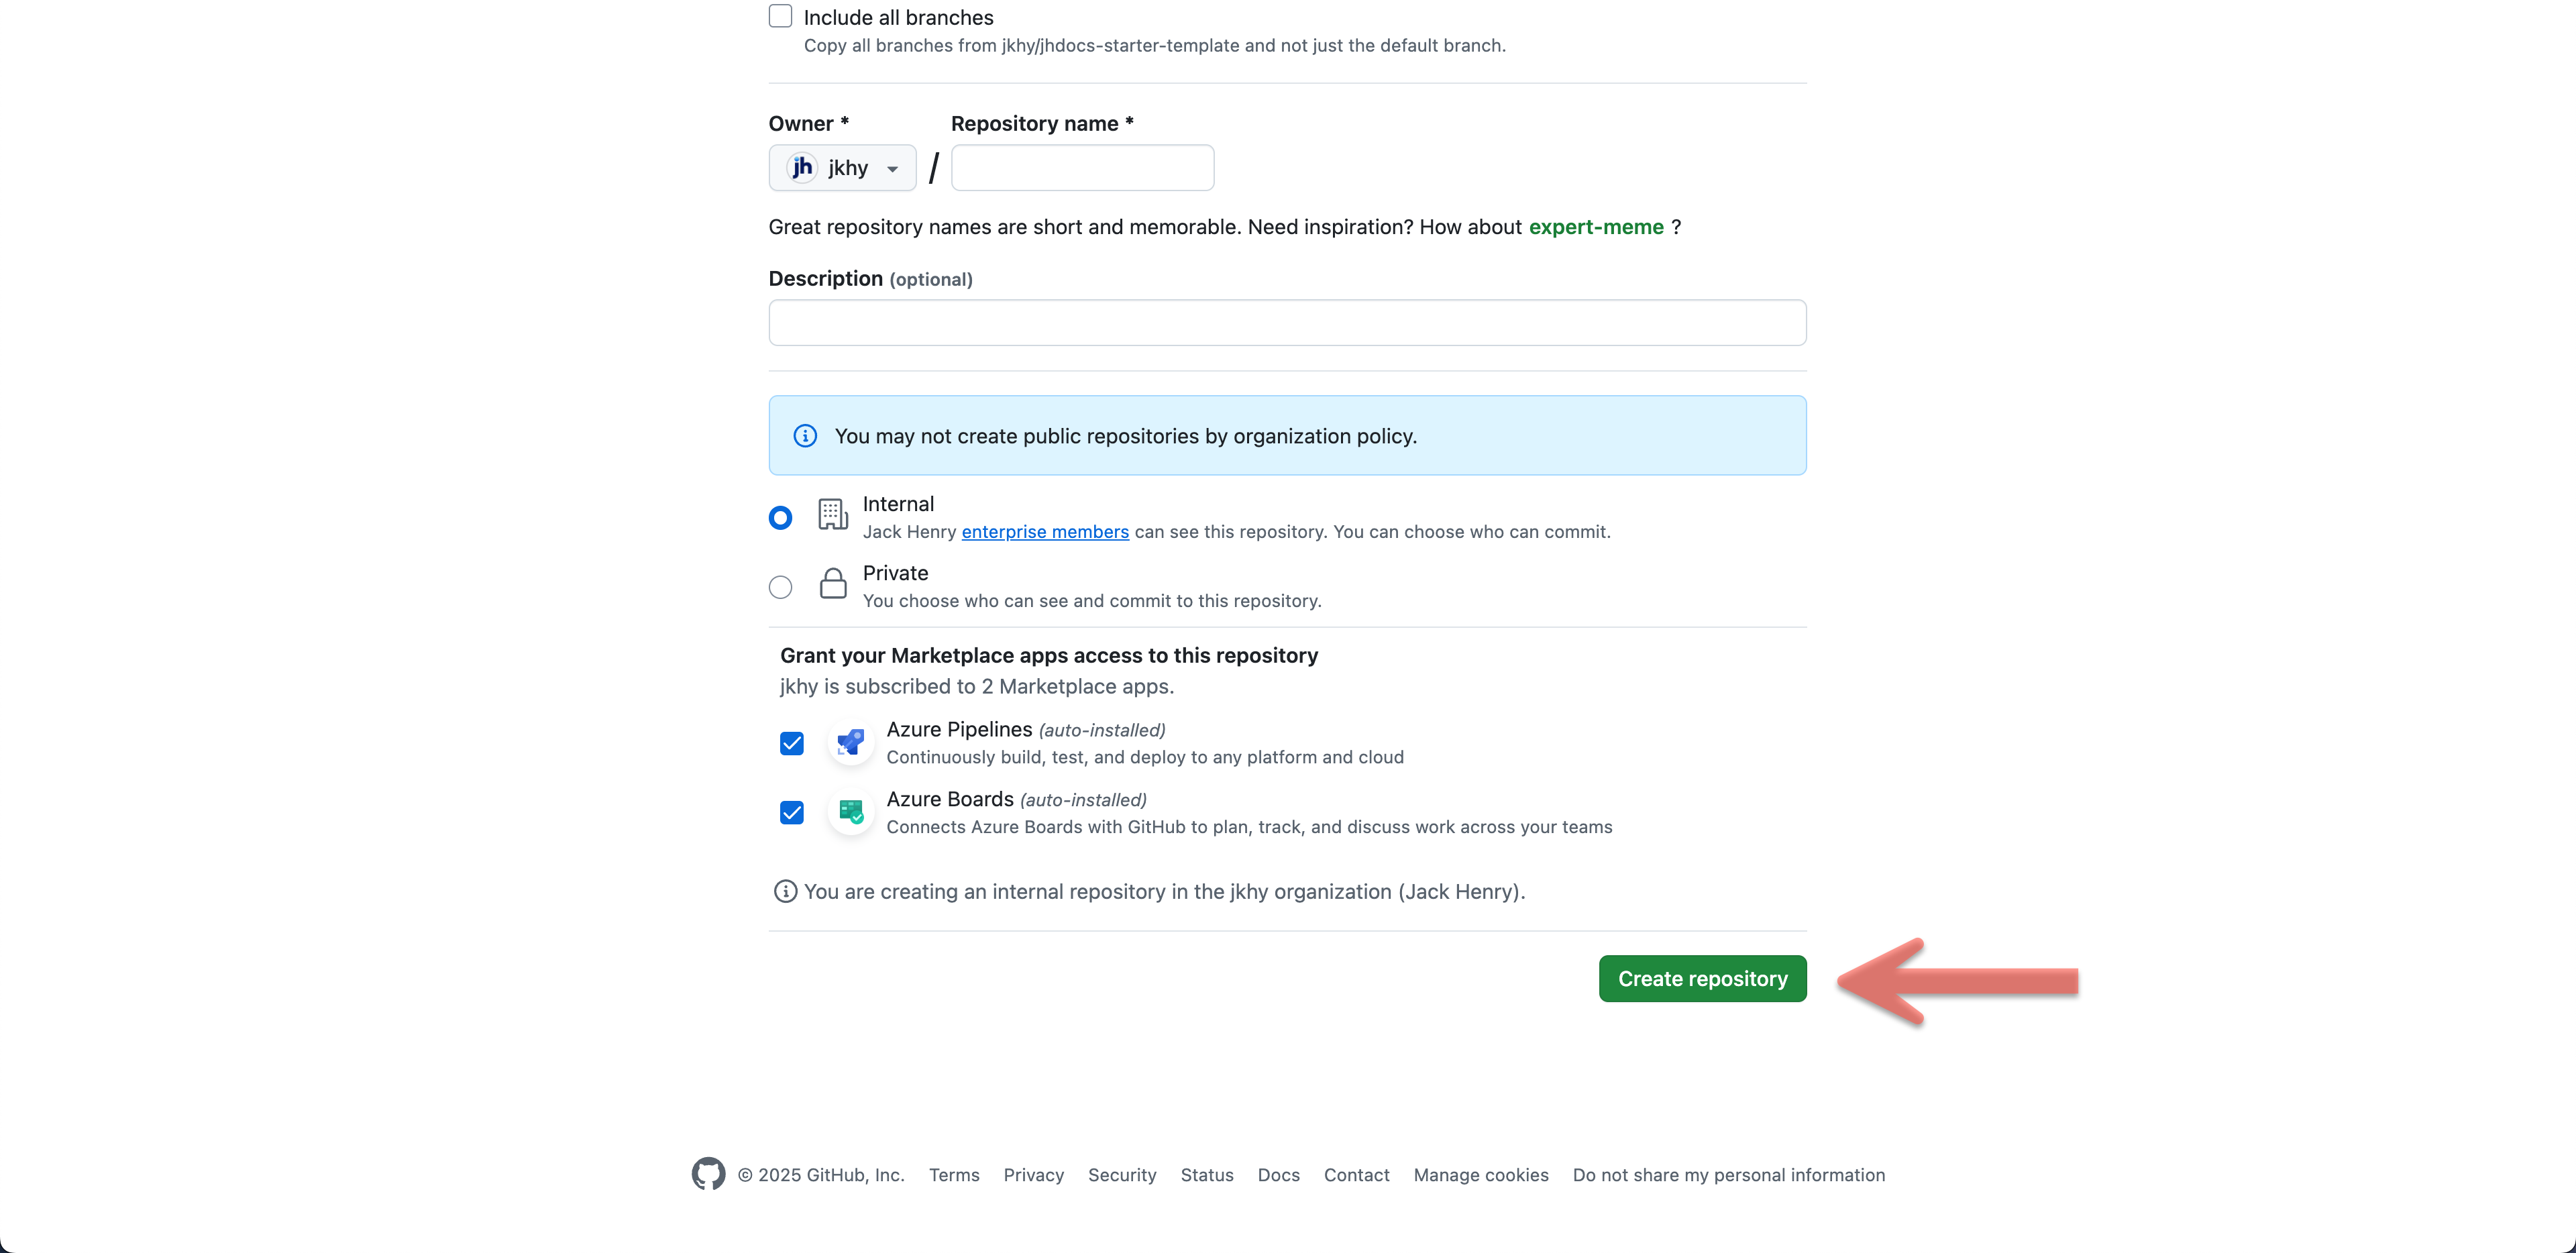Image resolution: width=2576 pixels, height=1253 pixels.
Task: Click the Internal building icon
Action: coord(832,514)
